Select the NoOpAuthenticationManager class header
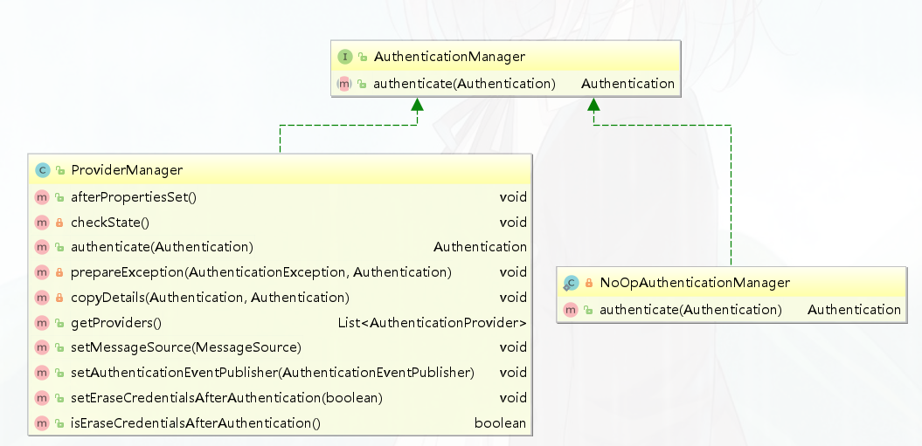922x446 pixels. pos(695,283)
